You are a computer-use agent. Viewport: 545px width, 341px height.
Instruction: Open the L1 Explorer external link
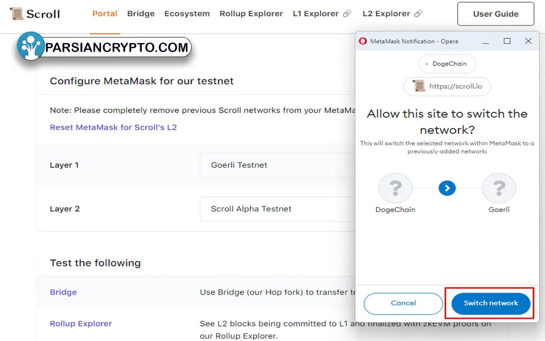click(322, 14)
